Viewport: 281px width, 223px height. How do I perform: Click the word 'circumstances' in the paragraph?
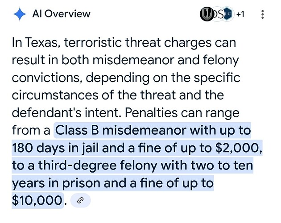coord(55,95)
